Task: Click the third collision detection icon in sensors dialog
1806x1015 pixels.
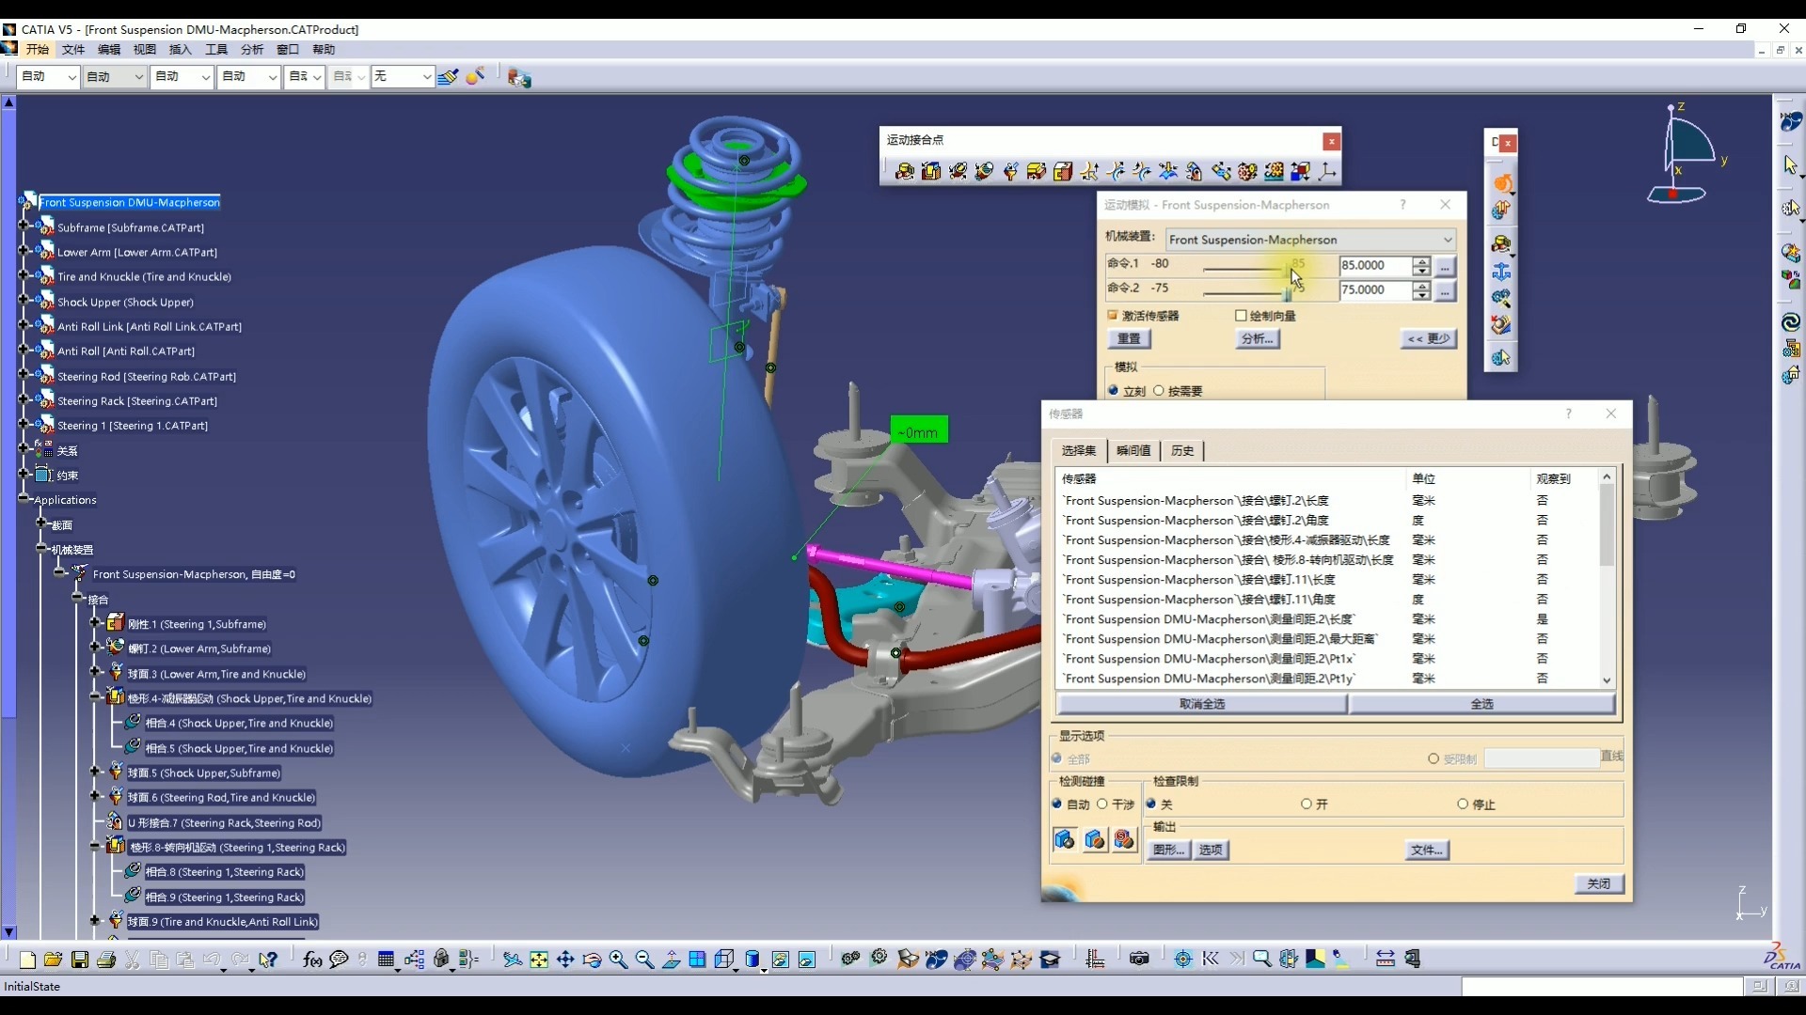Action: pos(1124,839)
